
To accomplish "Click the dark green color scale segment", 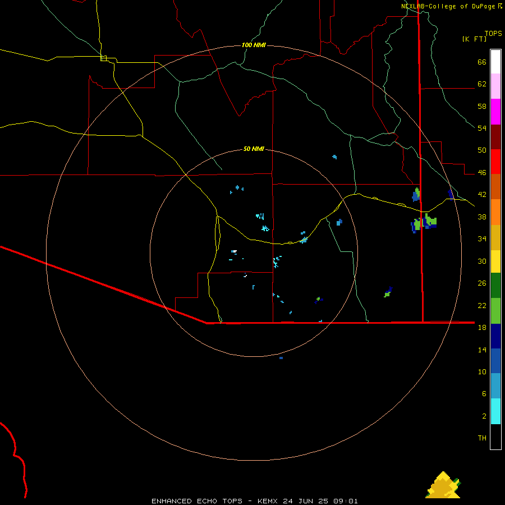I will click(495, 286).
